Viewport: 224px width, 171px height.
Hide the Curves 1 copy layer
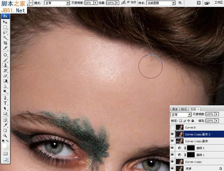pyautogui.click(x=172, y=162)
